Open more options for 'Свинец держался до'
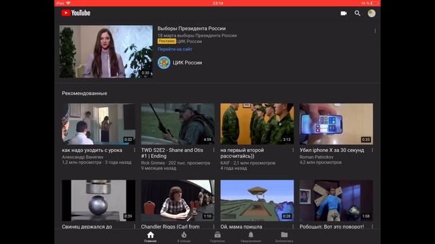Image resolution: width=435 pixels, height=244 pixels. tap(135, 226)
